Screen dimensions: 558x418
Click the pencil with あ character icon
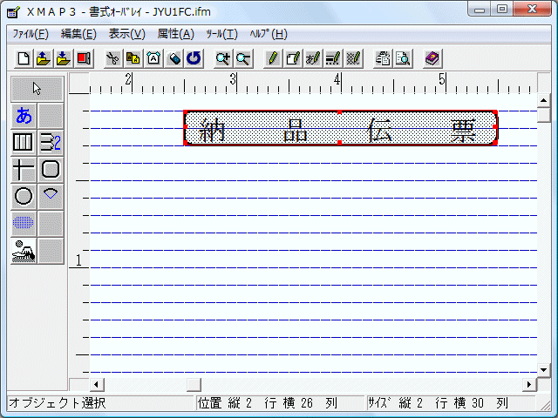[x=313, y=58]
